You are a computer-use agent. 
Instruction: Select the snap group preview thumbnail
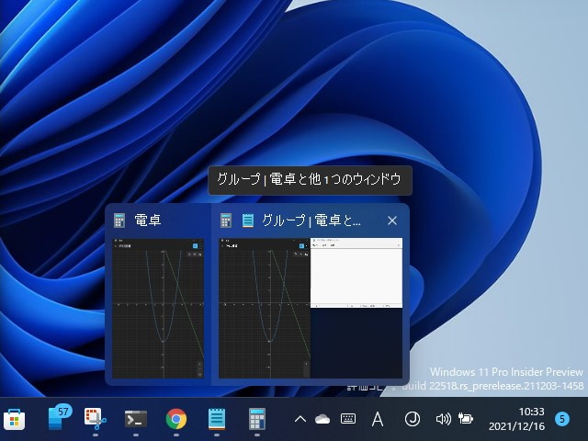tap(311, 309)
